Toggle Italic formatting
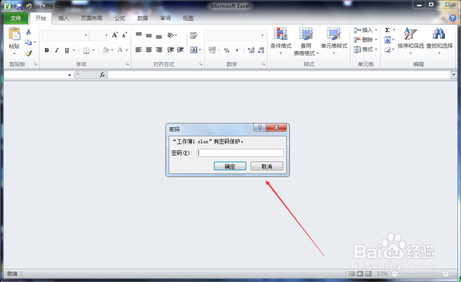The width and height of the screenshot is (461, 282). click(57, 50)
